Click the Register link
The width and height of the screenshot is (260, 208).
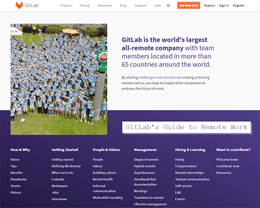[x=239, y=5]
